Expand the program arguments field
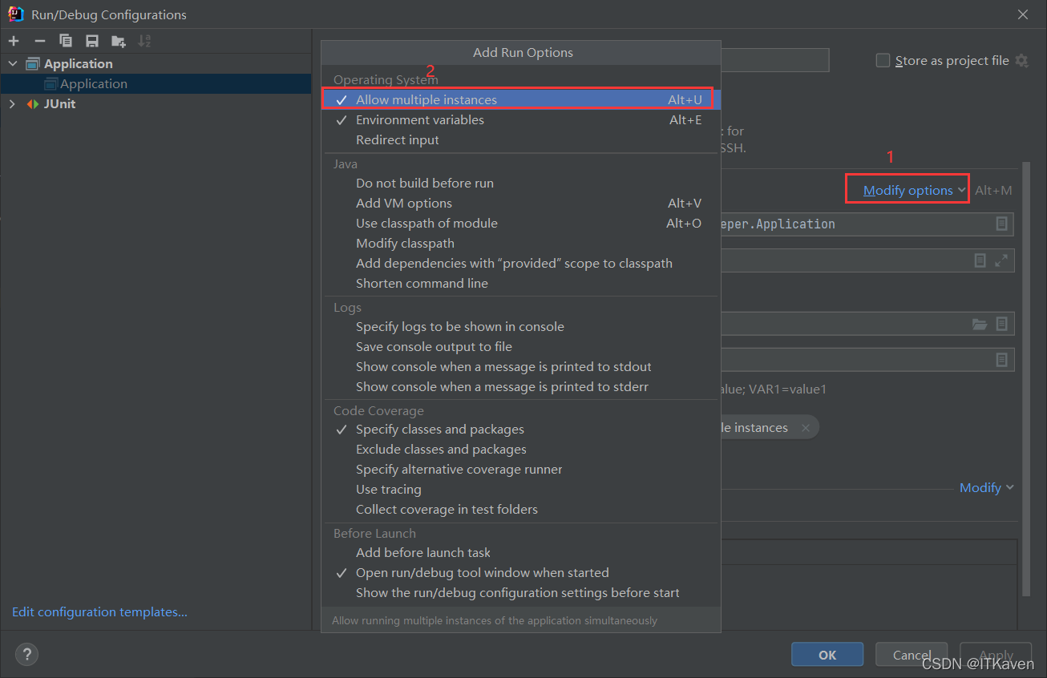 [x=1001, y=260]
